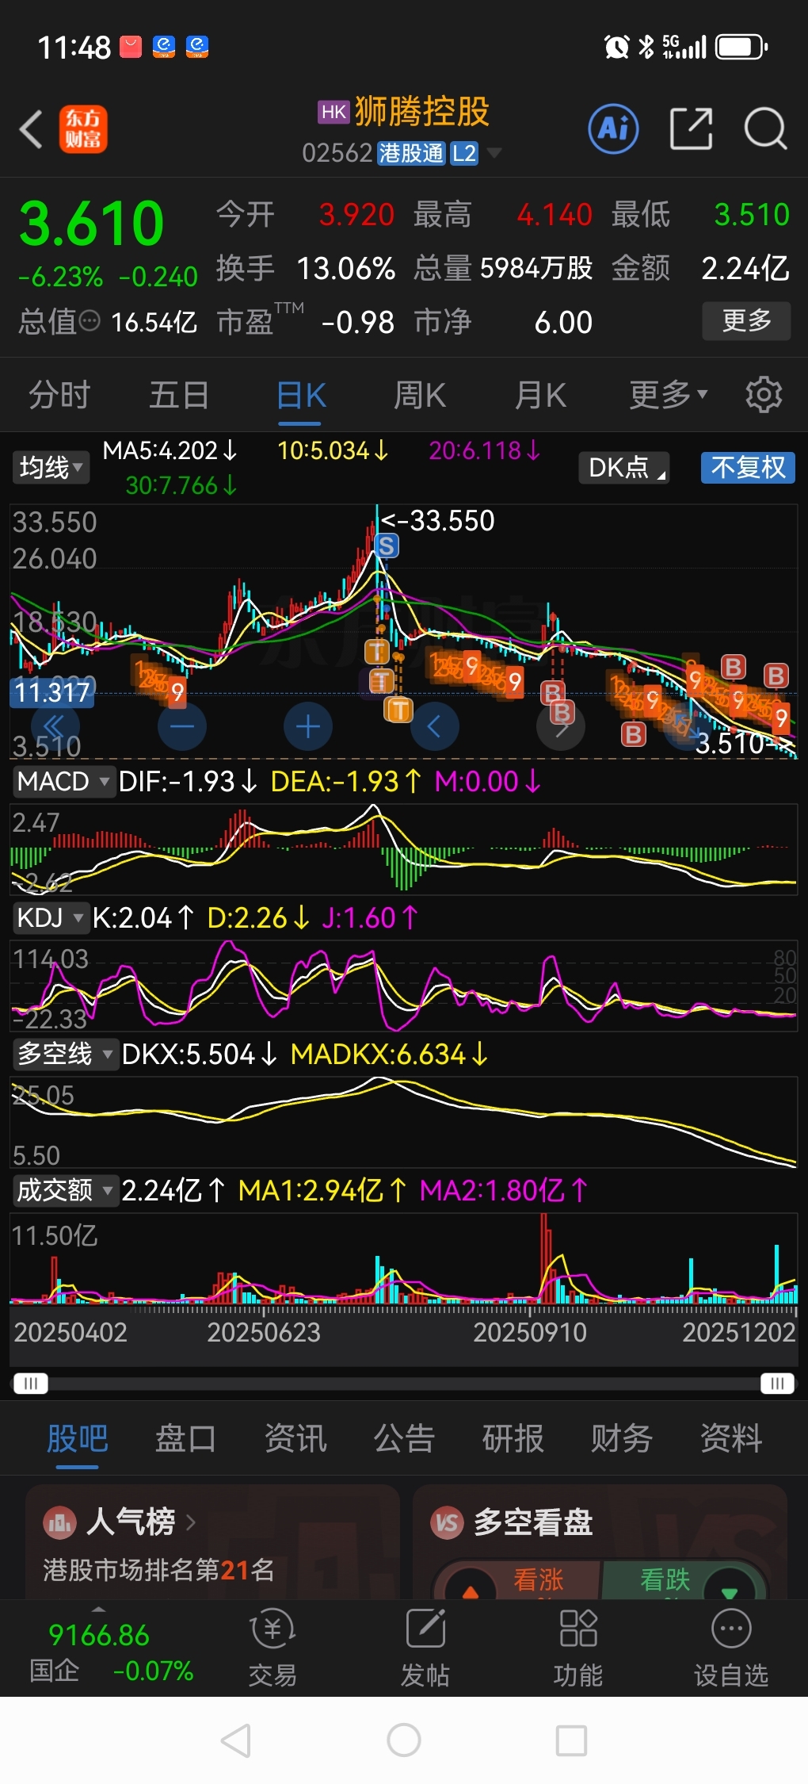The image size is (808, 1784).
Task: Tap the VS 多空看盘 icon
Action: click(x=447, y=1522)
